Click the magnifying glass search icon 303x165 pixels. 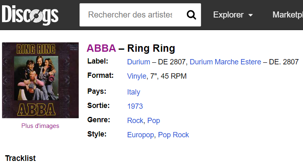tap(191, 15)
